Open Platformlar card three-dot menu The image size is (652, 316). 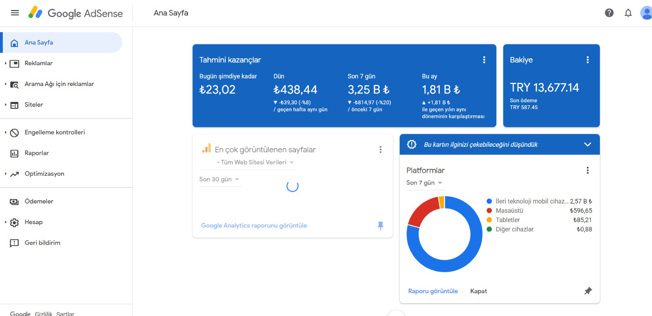pyautogui.click(x=588, y=170)
